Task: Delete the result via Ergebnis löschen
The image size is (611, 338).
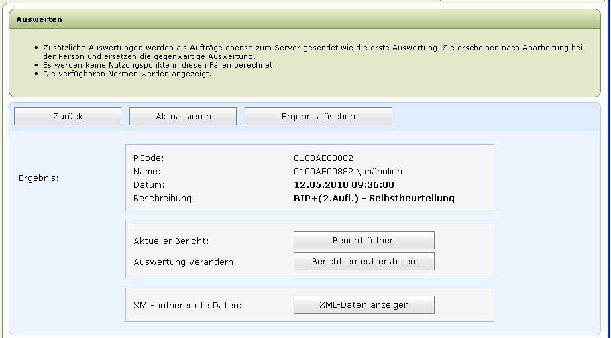Action: [x=318, y=116]
